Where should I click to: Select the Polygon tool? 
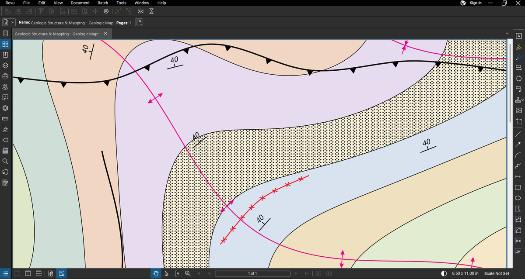(x=518, y=209)
